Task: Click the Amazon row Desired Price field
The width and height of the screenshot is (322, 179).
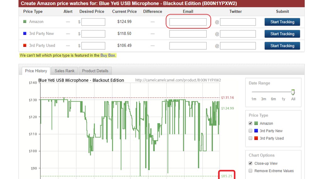Action: (x=93, y=22)
